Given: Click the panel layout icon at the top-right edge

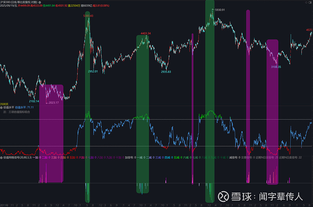Looking at the screenshot, I should 310,2.
